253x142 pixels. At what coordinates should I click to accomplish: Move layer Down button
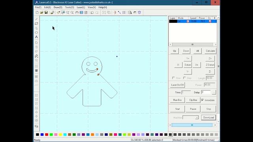[x=186, y=51]
